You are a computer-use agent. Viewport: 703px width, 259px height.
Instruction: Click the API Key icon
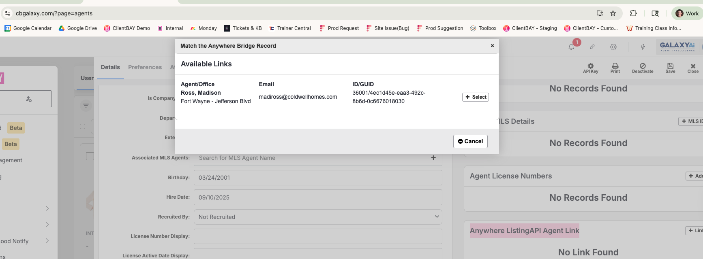(x=590, y=68)
